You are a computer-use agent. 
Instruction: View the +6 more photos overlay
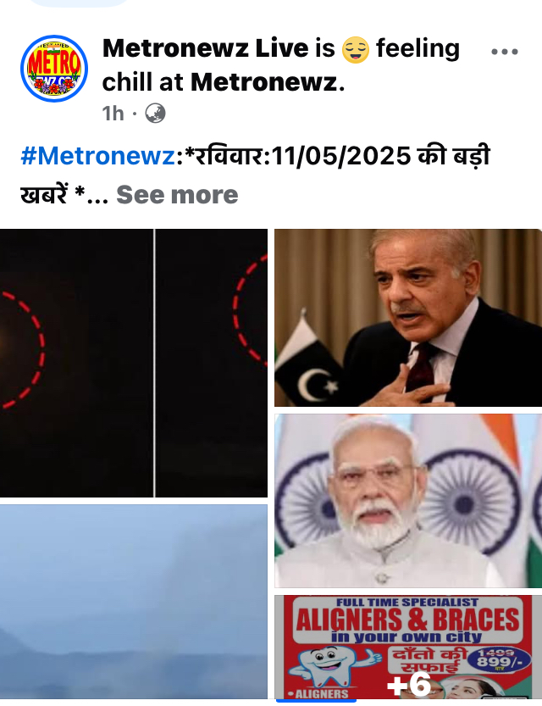tap(409, 685)
